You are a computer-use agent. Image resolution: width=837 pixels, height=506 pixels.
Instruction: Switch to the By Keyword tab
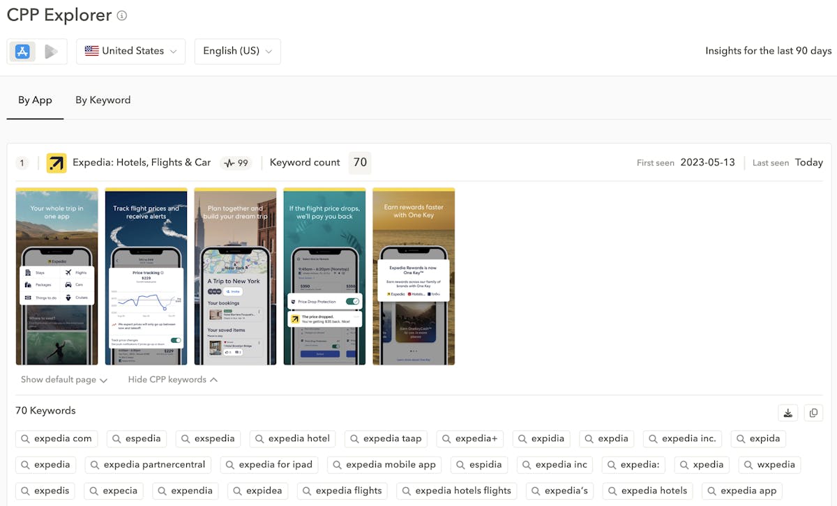pos(103,100)
